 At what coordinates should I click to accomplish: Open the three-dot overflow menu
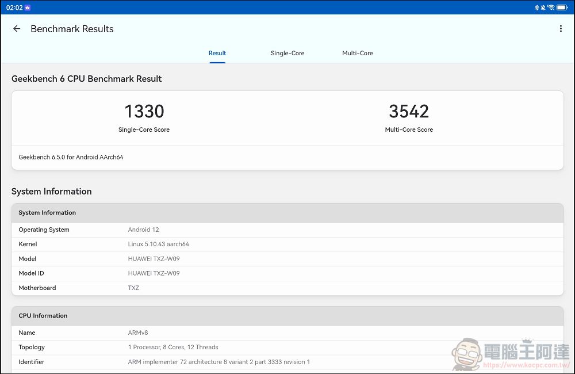click(561, 29)
